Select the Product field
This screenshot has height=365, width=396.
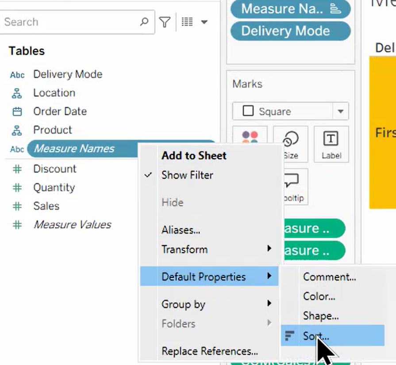tap(53, 130)
